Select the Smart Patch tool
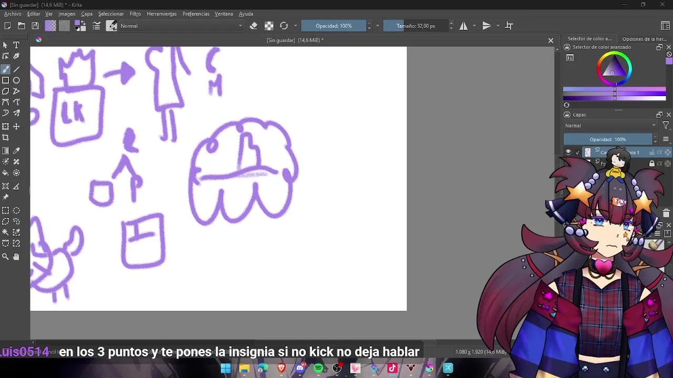This screenshot has width=673, height=378. (x=16, y=162)
